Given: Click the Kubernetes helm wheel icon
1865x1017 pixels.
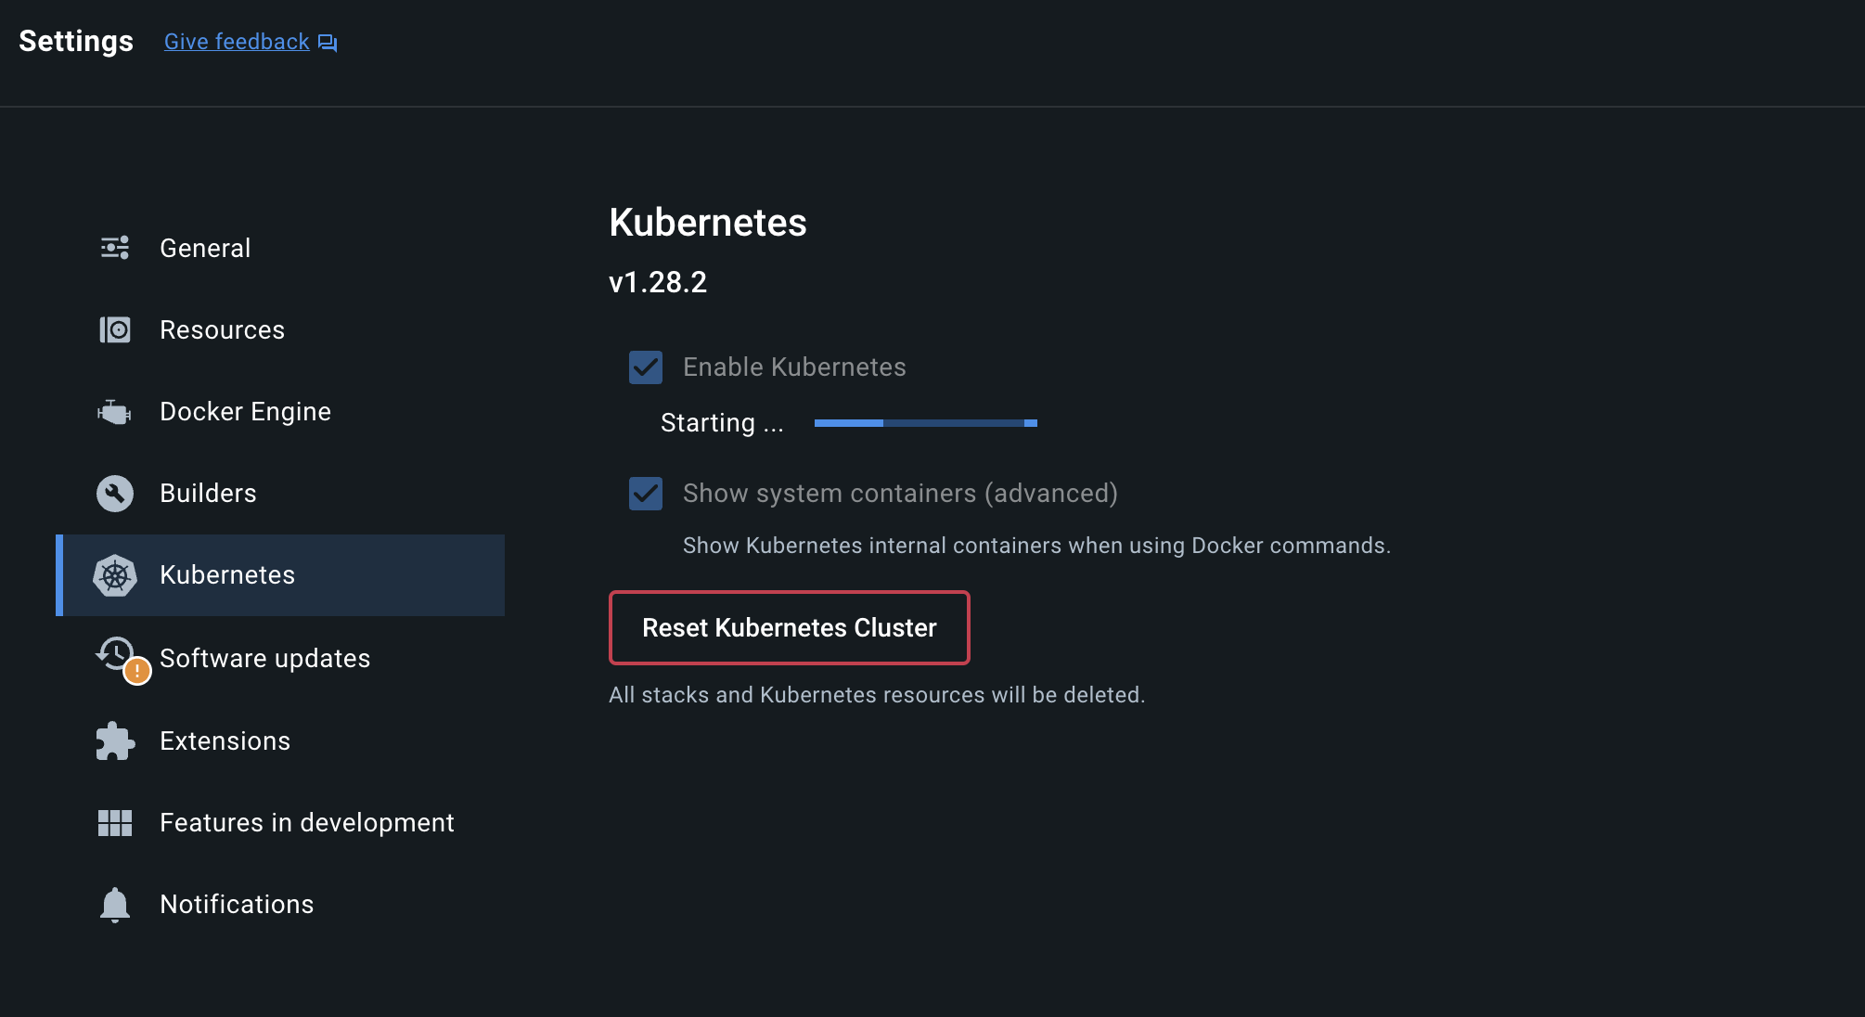Looking at the screenshot, I should (x=114, y=574).
